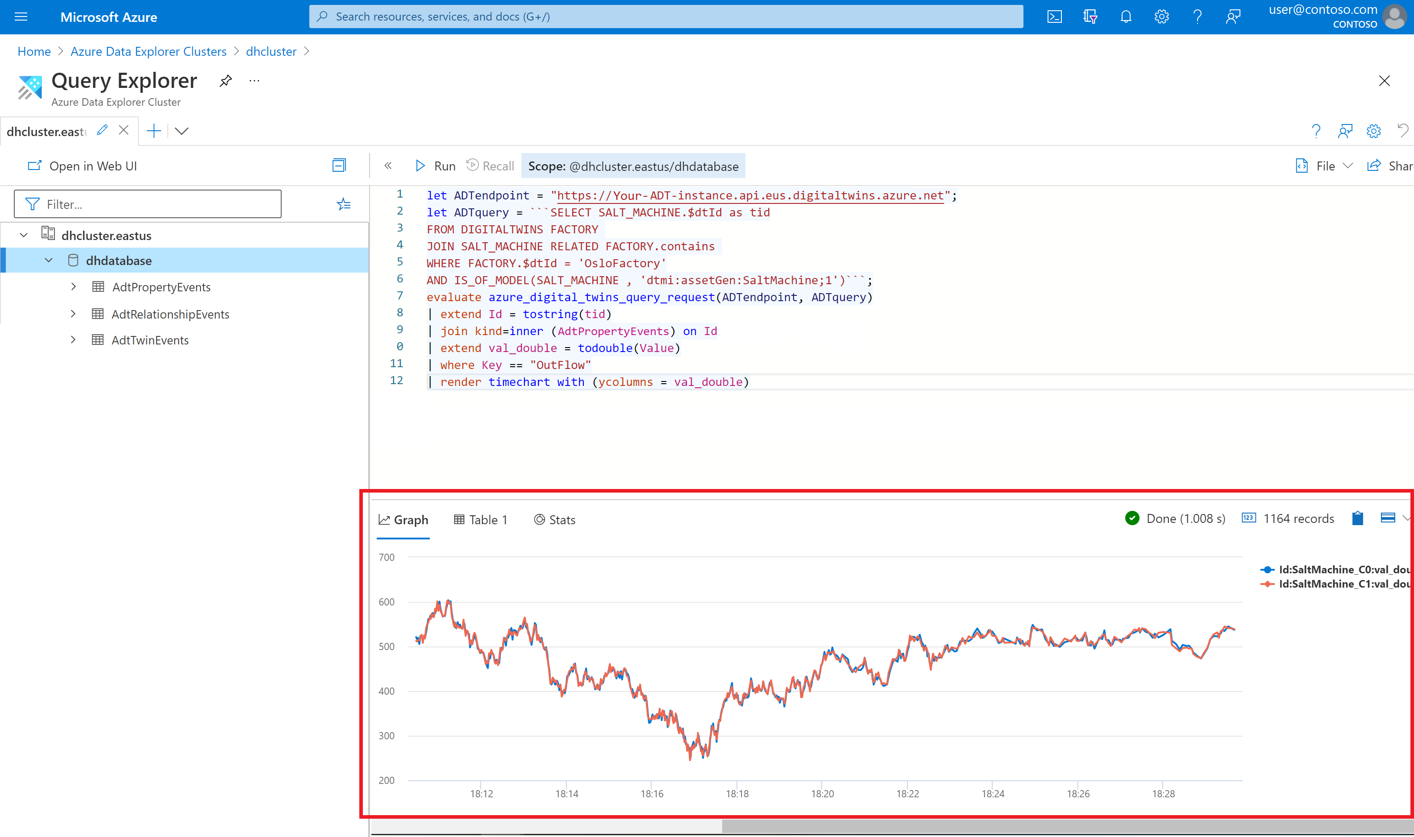Click Open in Web UI

coord(83,166)
